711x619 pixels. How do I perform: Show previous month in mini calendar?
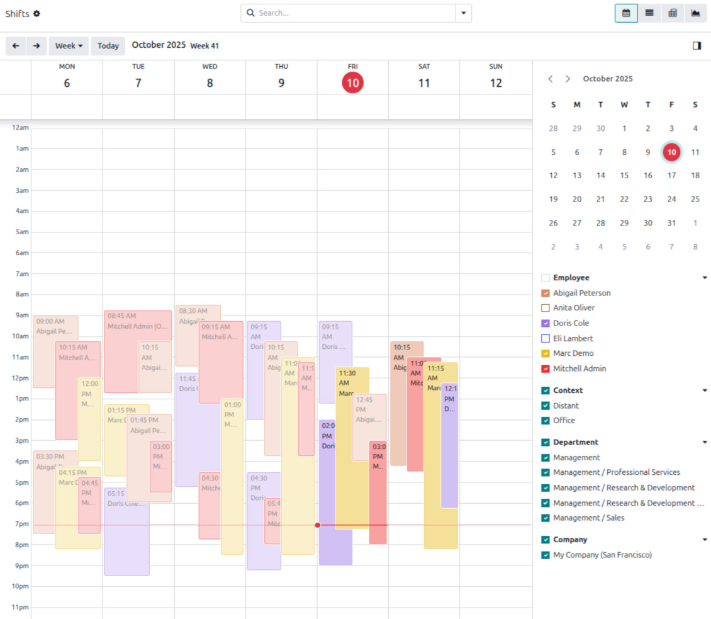(551, 79)
